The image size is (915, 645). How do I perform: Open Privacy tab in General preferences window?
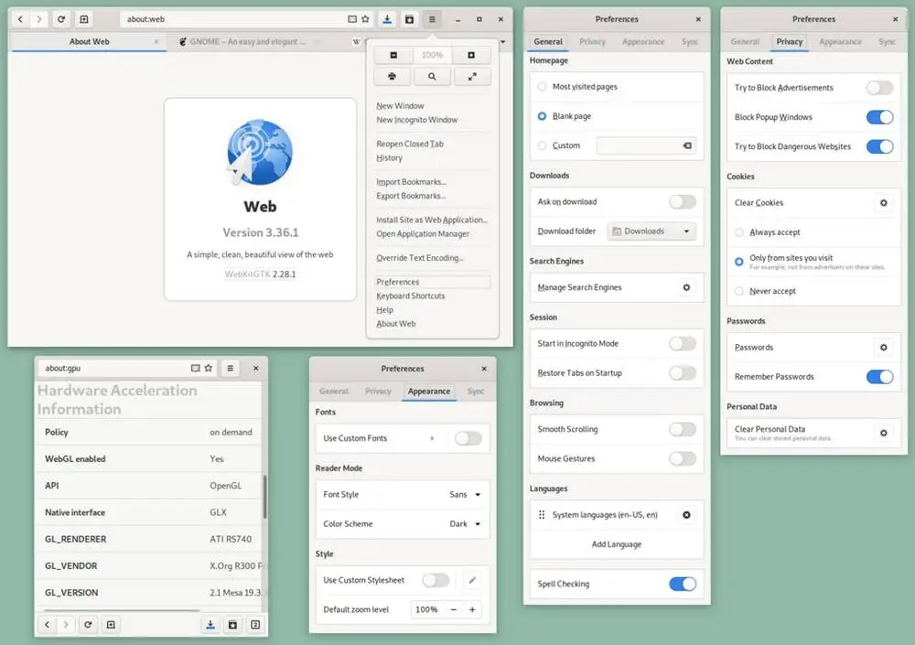tap(592, 42)
